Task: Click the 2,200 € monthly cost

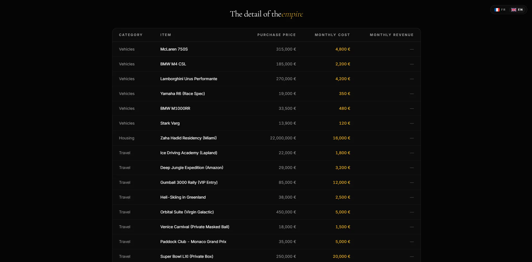Action: tap(343, 64)
